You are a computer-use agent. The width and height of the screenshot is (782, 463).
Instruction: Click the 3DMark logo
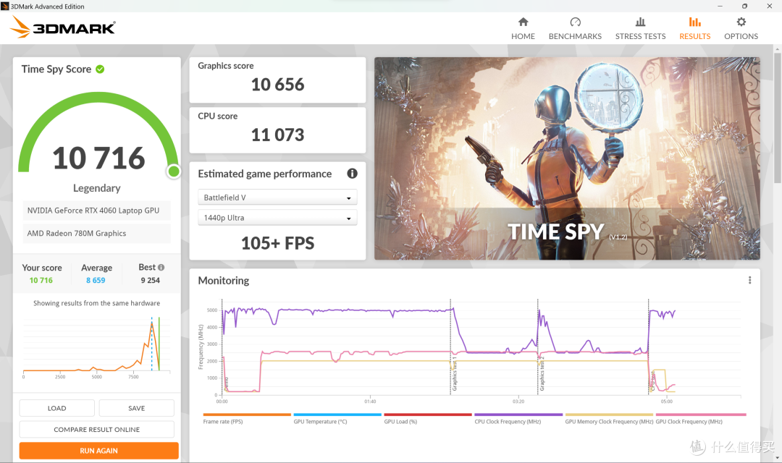tap(63, 28)
